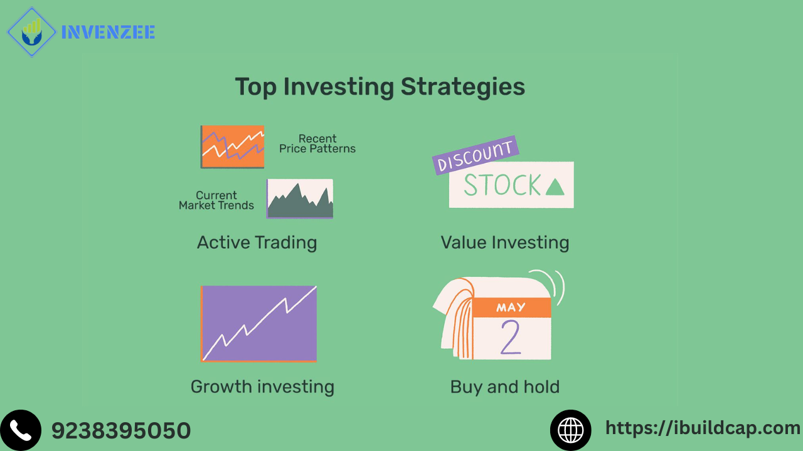Click the Recent Price Patterns text
The image size is (803, 451).
[x=317, y=143]
